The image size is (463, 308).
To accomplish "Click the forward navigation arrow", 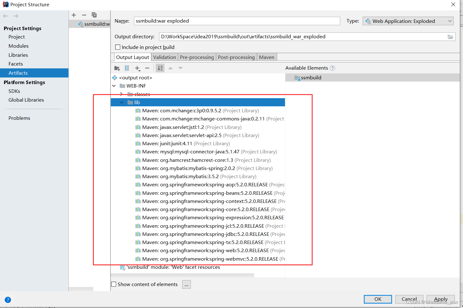I will (16, 16).
